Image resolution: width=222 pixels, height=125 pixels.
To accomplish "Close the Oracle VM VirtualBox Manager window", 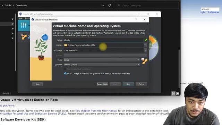I will click(x=156, y=14).
